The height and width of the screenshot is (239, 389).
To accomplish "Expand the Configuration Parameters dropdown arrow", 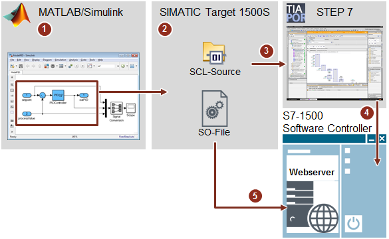I will point(57,66).
